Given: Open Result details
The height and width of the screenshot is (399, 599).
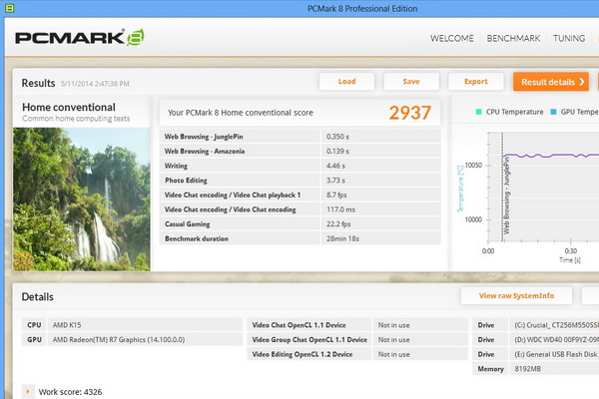Looking at the screenshot, I should coord(551,82).
